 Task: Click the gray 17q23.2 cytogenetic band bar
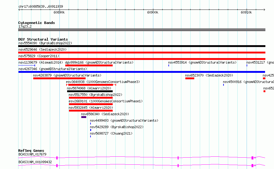[142, 30]
